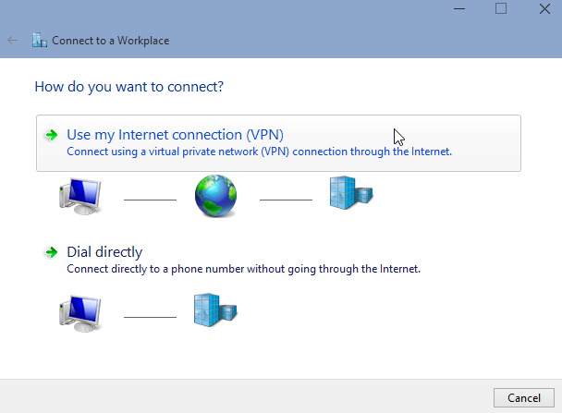Image resolution: width=562 pixels, height=413 pixels.
Task: Click the building icon in the VPN diagram
Action: click(x=350, y=193)
